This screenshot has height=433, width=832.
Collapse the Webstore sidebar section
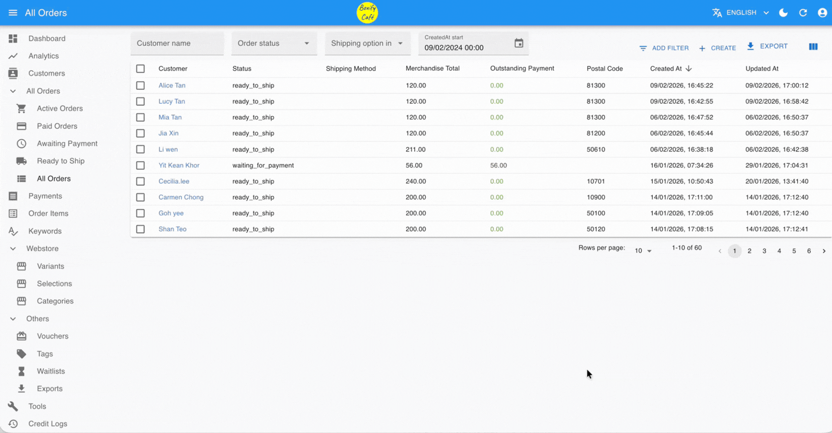tap(13, 249)
